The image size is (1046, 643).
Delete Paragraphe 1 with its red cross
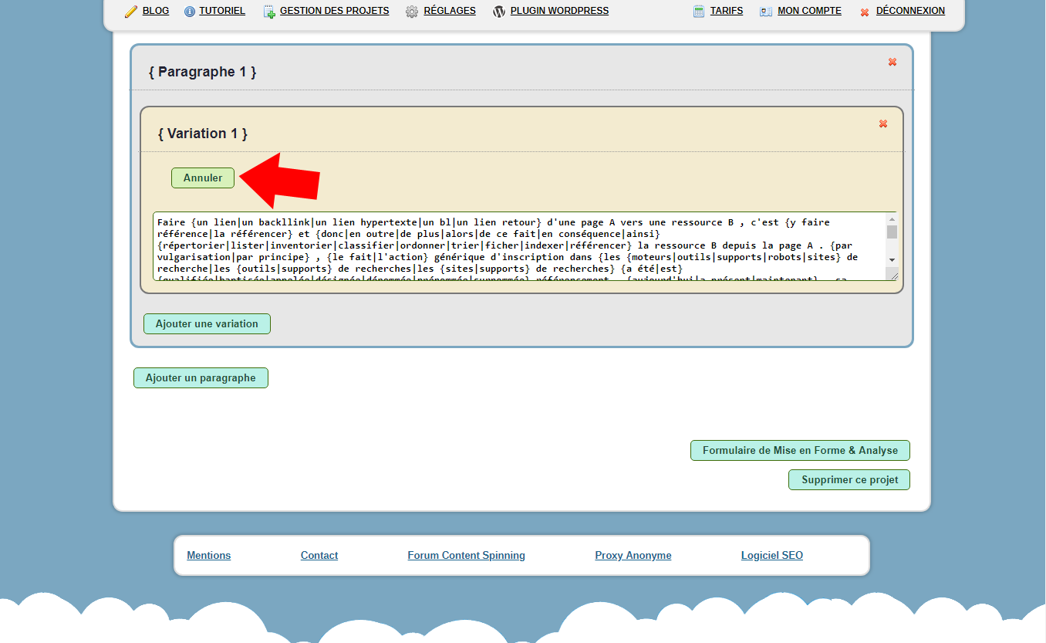tap(892, 62)
